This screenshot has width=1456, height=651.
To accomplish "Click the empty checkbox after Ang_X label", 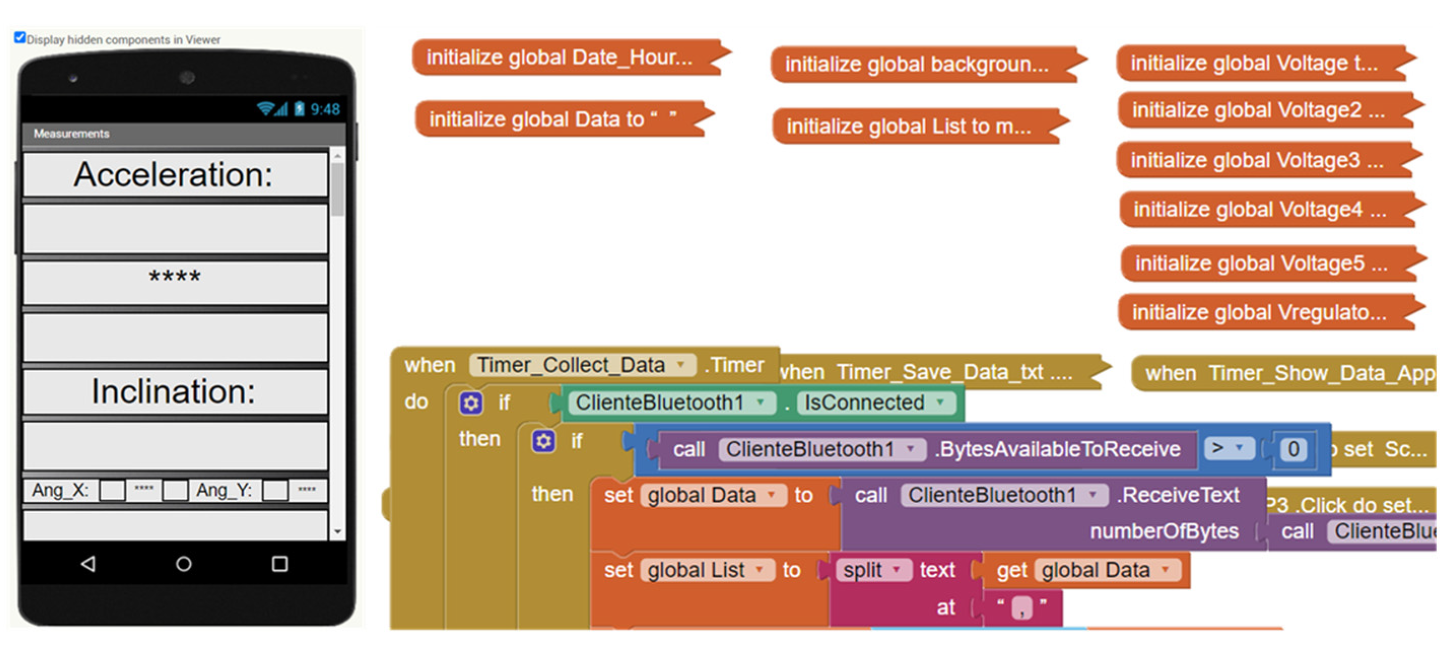I will point(112,490).
